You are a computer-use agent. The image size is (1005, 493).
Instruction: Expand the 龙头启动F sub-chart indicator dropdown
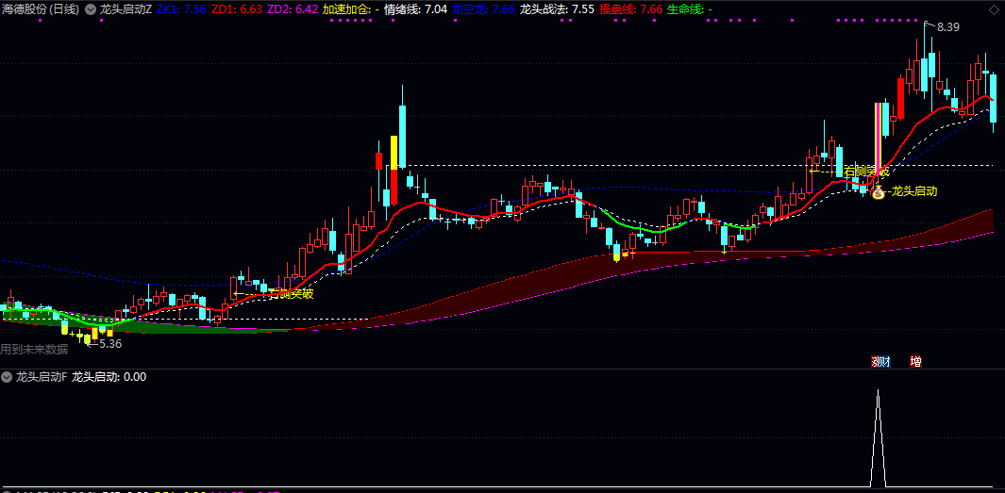tap(7, 377)
